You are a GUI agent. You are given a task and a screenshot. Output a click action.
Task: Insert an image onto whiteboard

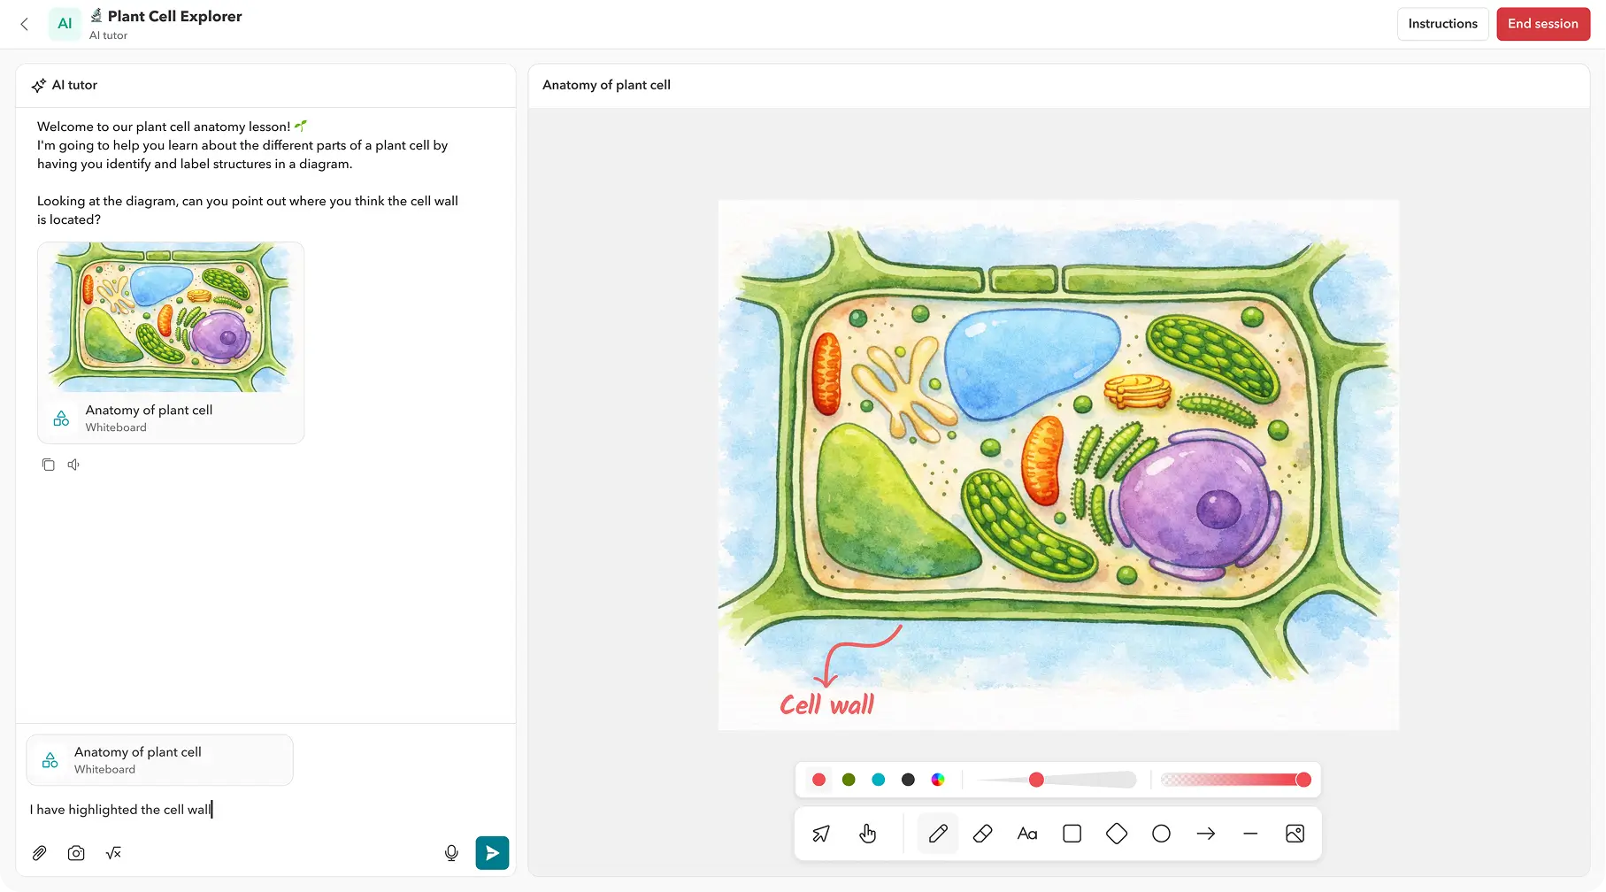(x=1295, y=834)
